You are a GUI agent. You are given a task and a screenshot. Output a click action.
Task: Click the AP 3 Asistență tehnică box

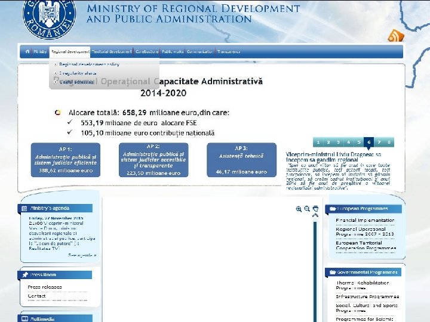[242, 160]
